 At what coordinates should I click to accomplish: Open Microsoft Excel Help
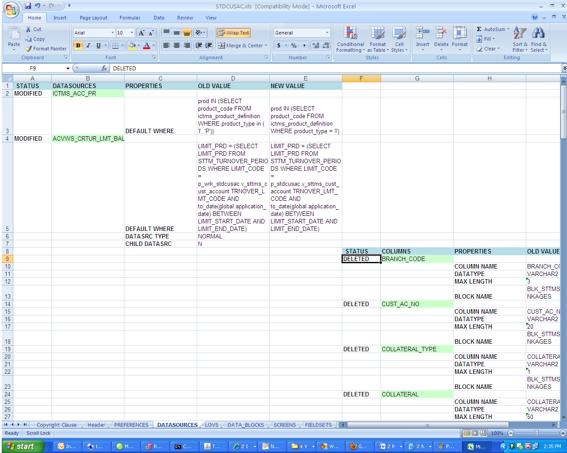click(x=535, y=17)
